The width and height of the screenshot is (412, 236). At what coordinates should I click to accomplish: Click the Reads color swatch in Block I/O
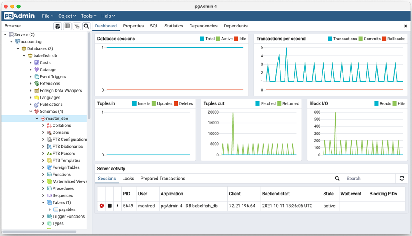point(376,104)
